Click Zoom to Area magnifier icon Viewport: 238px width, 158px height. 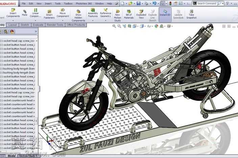(x=119, y=26)
